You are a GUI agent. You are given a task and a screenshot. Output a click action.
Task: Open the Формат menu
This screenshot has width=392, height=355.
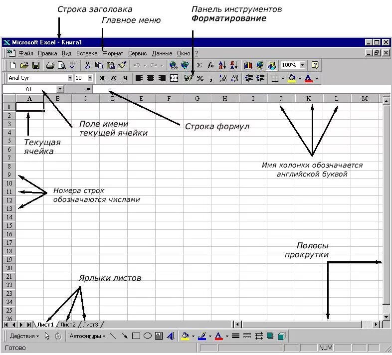[x=113, y=53]
